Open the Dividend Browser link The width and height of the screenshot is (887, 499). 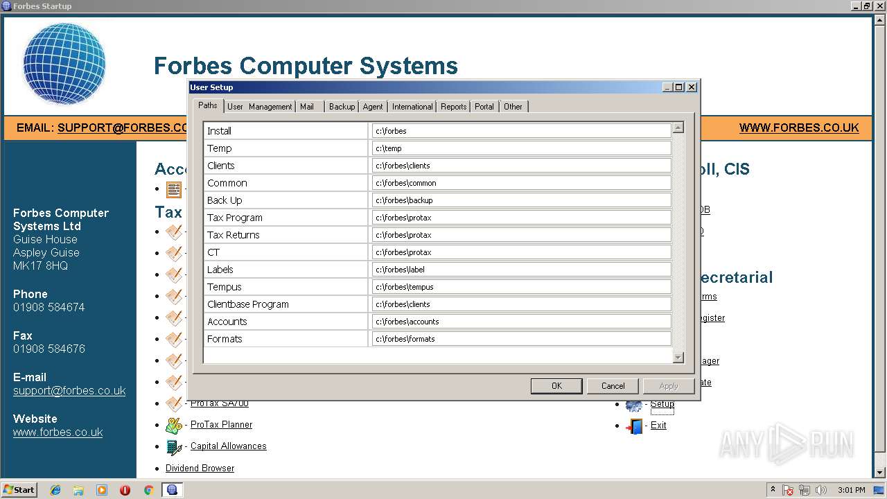200,469
